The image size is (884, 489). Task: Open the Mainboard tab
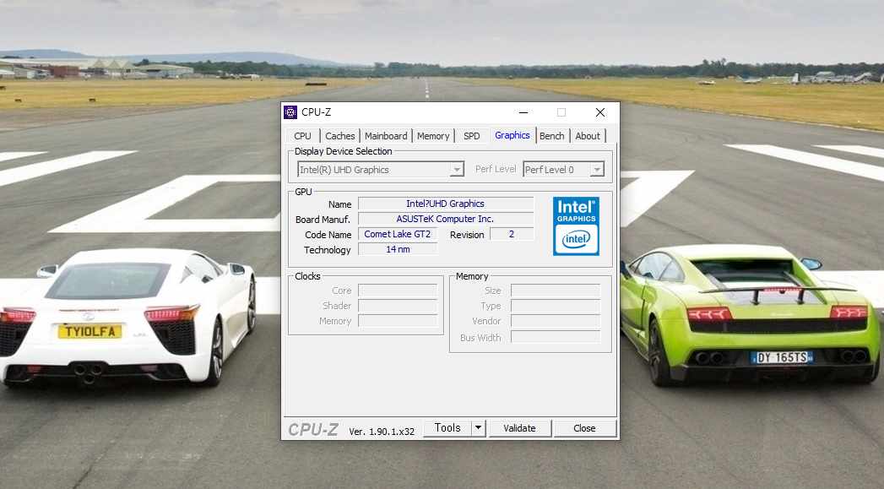(386, 136)
